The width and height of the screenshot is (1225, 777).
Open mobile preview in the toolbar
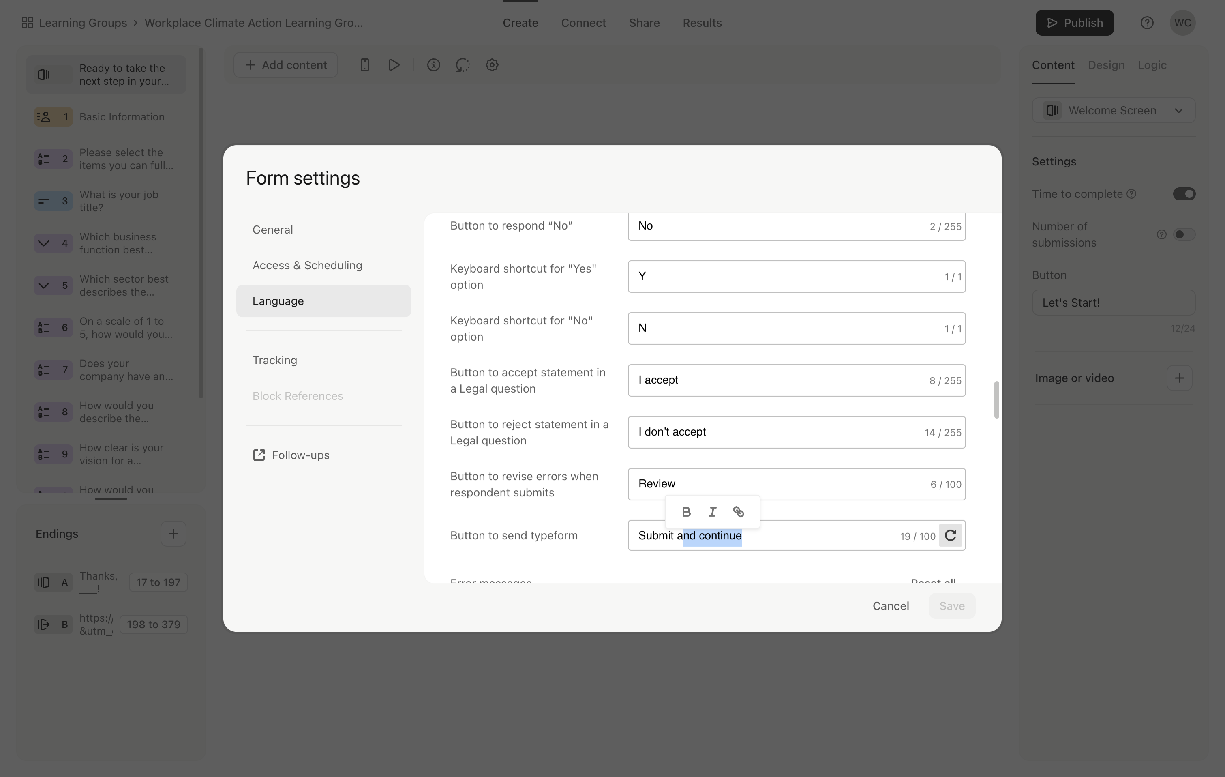pyautogui.click(x=364, y=65)
